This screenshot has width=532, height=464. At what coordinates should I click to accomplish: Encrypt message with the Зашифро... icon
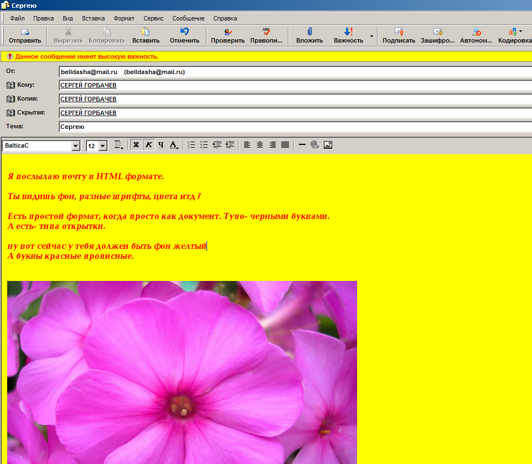[x=438, y=32]
